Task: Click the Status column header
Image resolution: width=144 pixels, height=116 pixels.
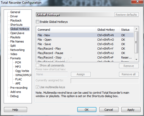Action: coord(127,30)
